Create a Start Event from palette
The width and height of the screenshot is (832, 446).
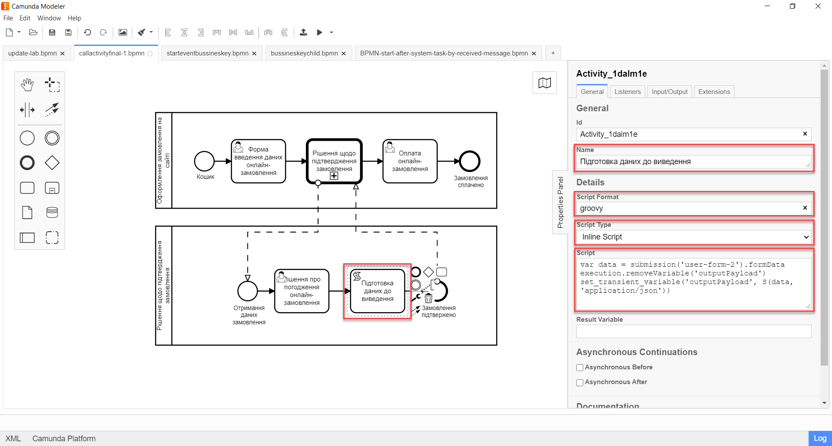point(27,138)
